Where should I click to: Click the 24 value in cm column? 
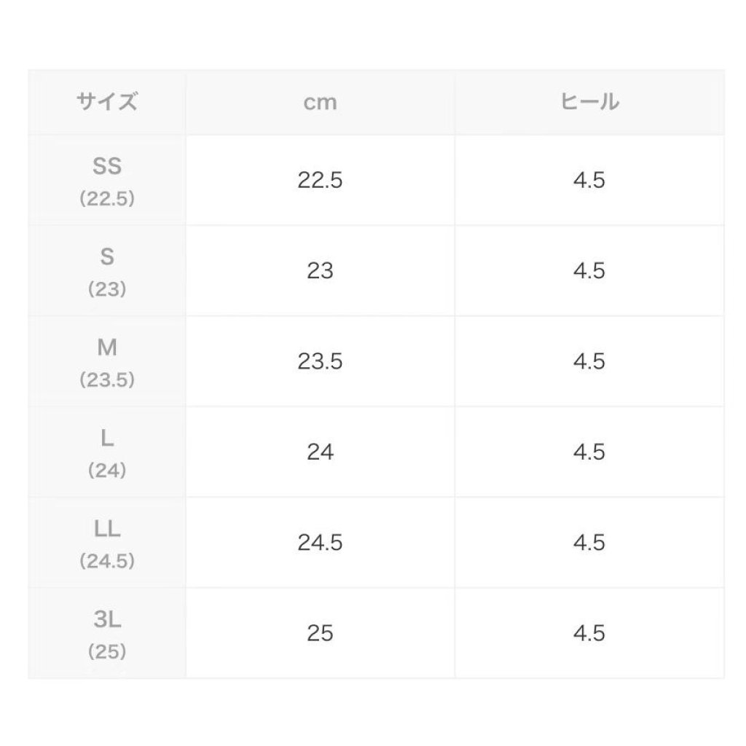(320, 452)
